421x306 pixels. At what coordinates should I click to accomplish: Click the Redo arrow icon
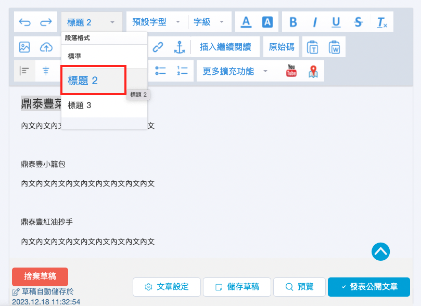point(46,22)
